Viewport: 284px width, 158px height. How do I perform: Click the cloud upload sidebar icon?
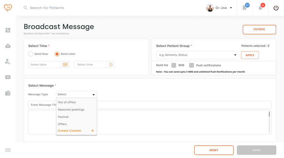pos(8,46)
